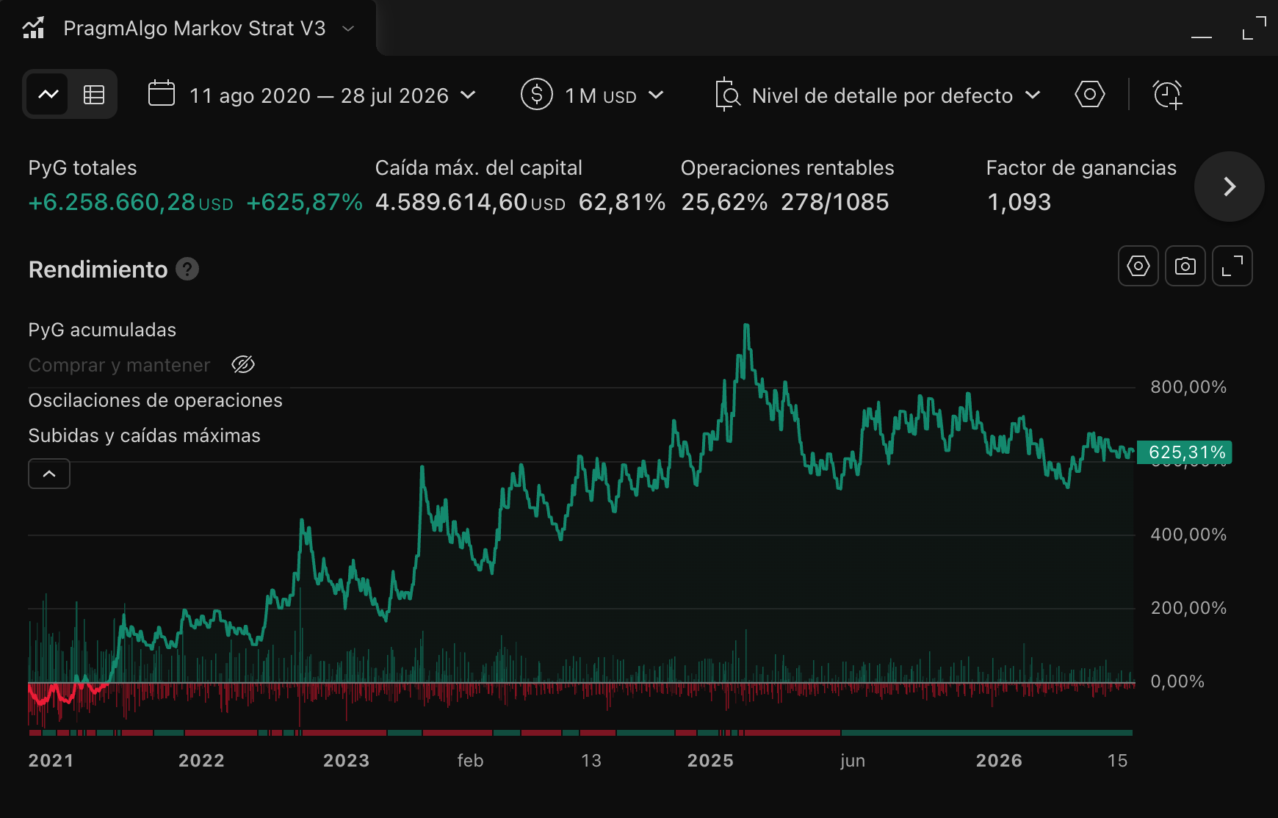Open strategy settings hexagon icon in toolbar
This screenshot has height=818, width=1278.
pyautogui.click(x=1090, y=94)
